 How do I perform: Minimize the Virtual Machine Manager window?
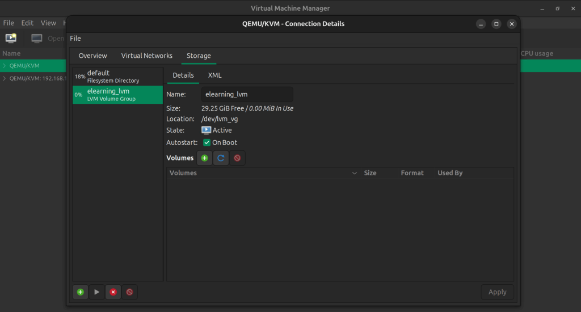pos(542,9)
